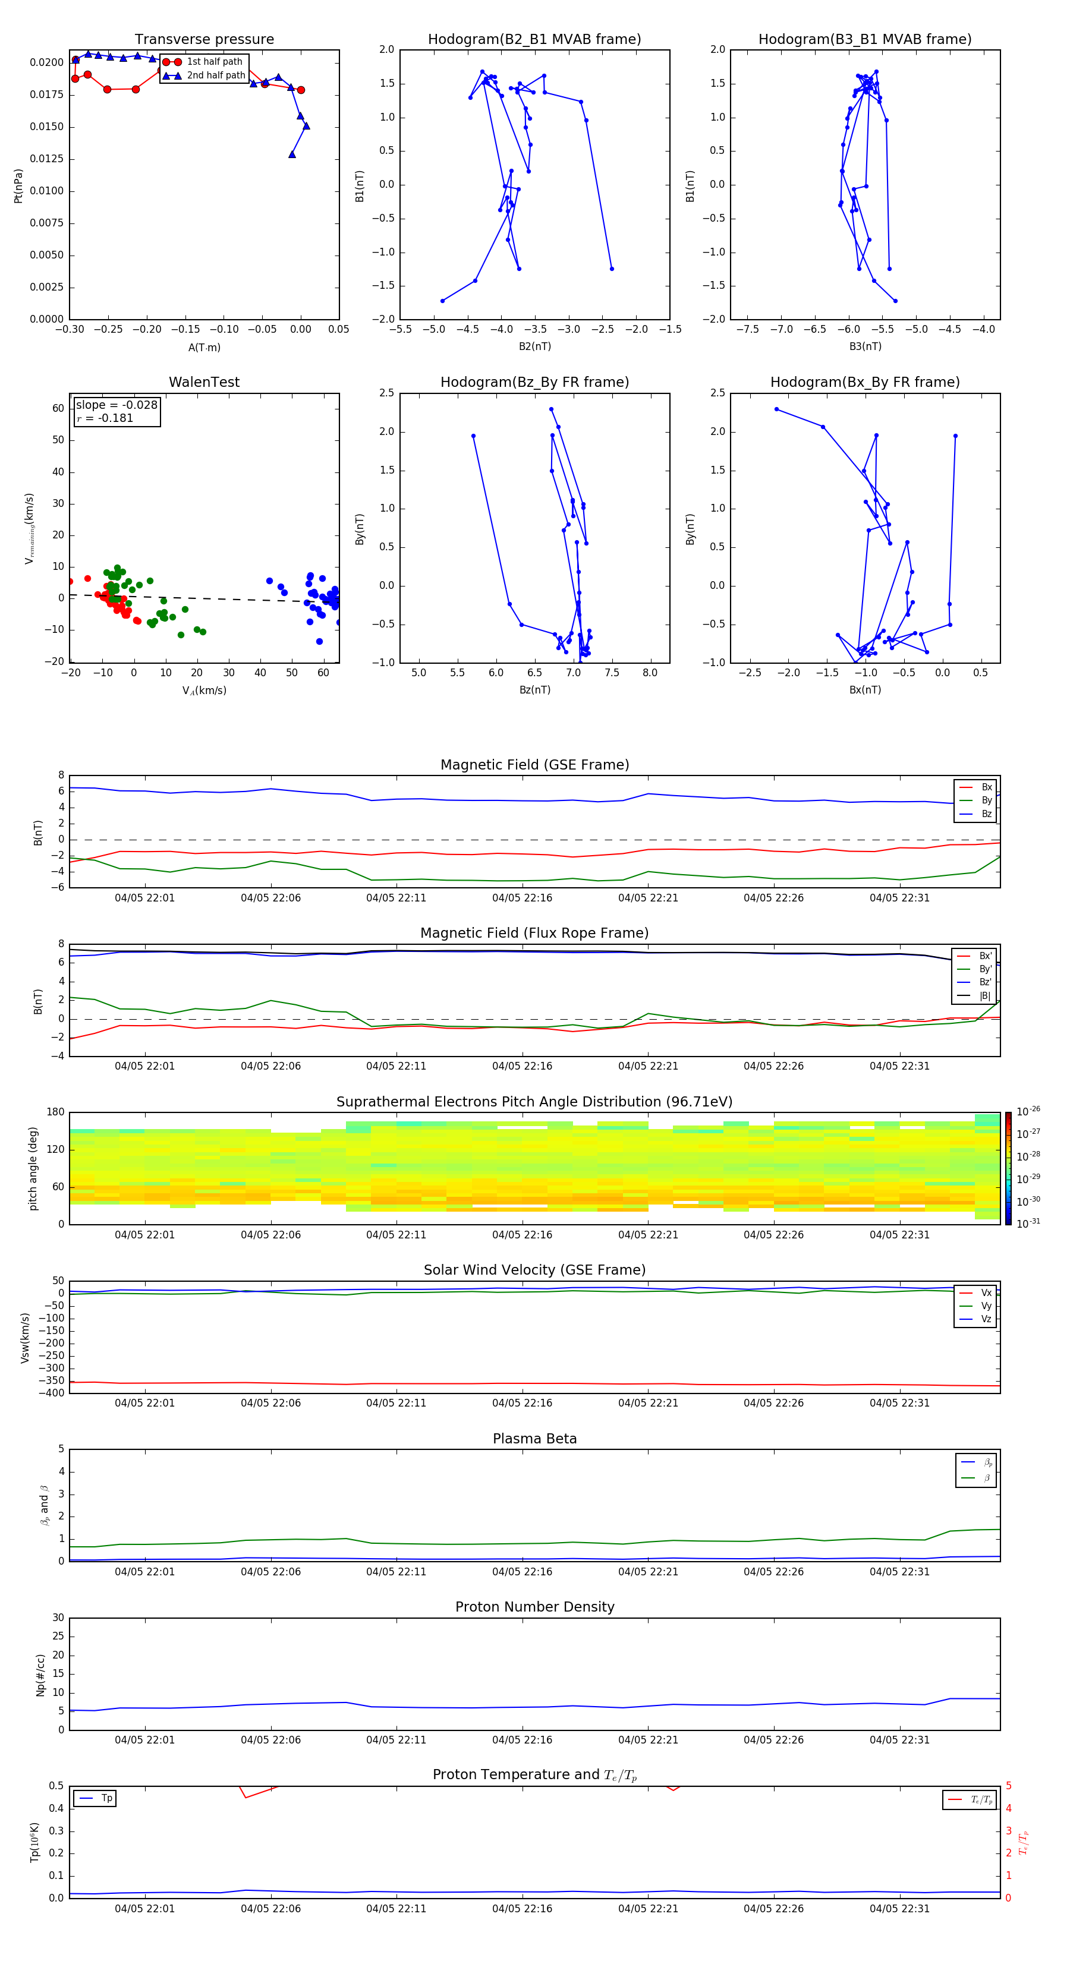Click the 'Proton Number Density' title
Viewport: 1070px width, 1961px height.
[x=534, y=1607]
